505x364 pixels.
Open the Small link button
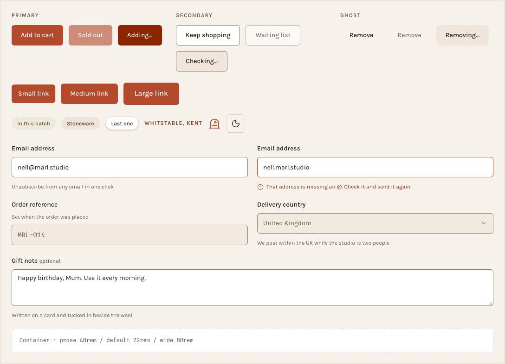pos(33,93)
